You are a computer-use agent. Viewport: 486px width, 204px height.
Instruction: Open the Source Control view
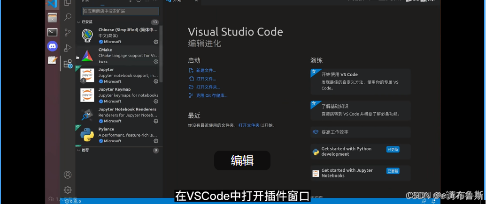click(x=68, y=32)
